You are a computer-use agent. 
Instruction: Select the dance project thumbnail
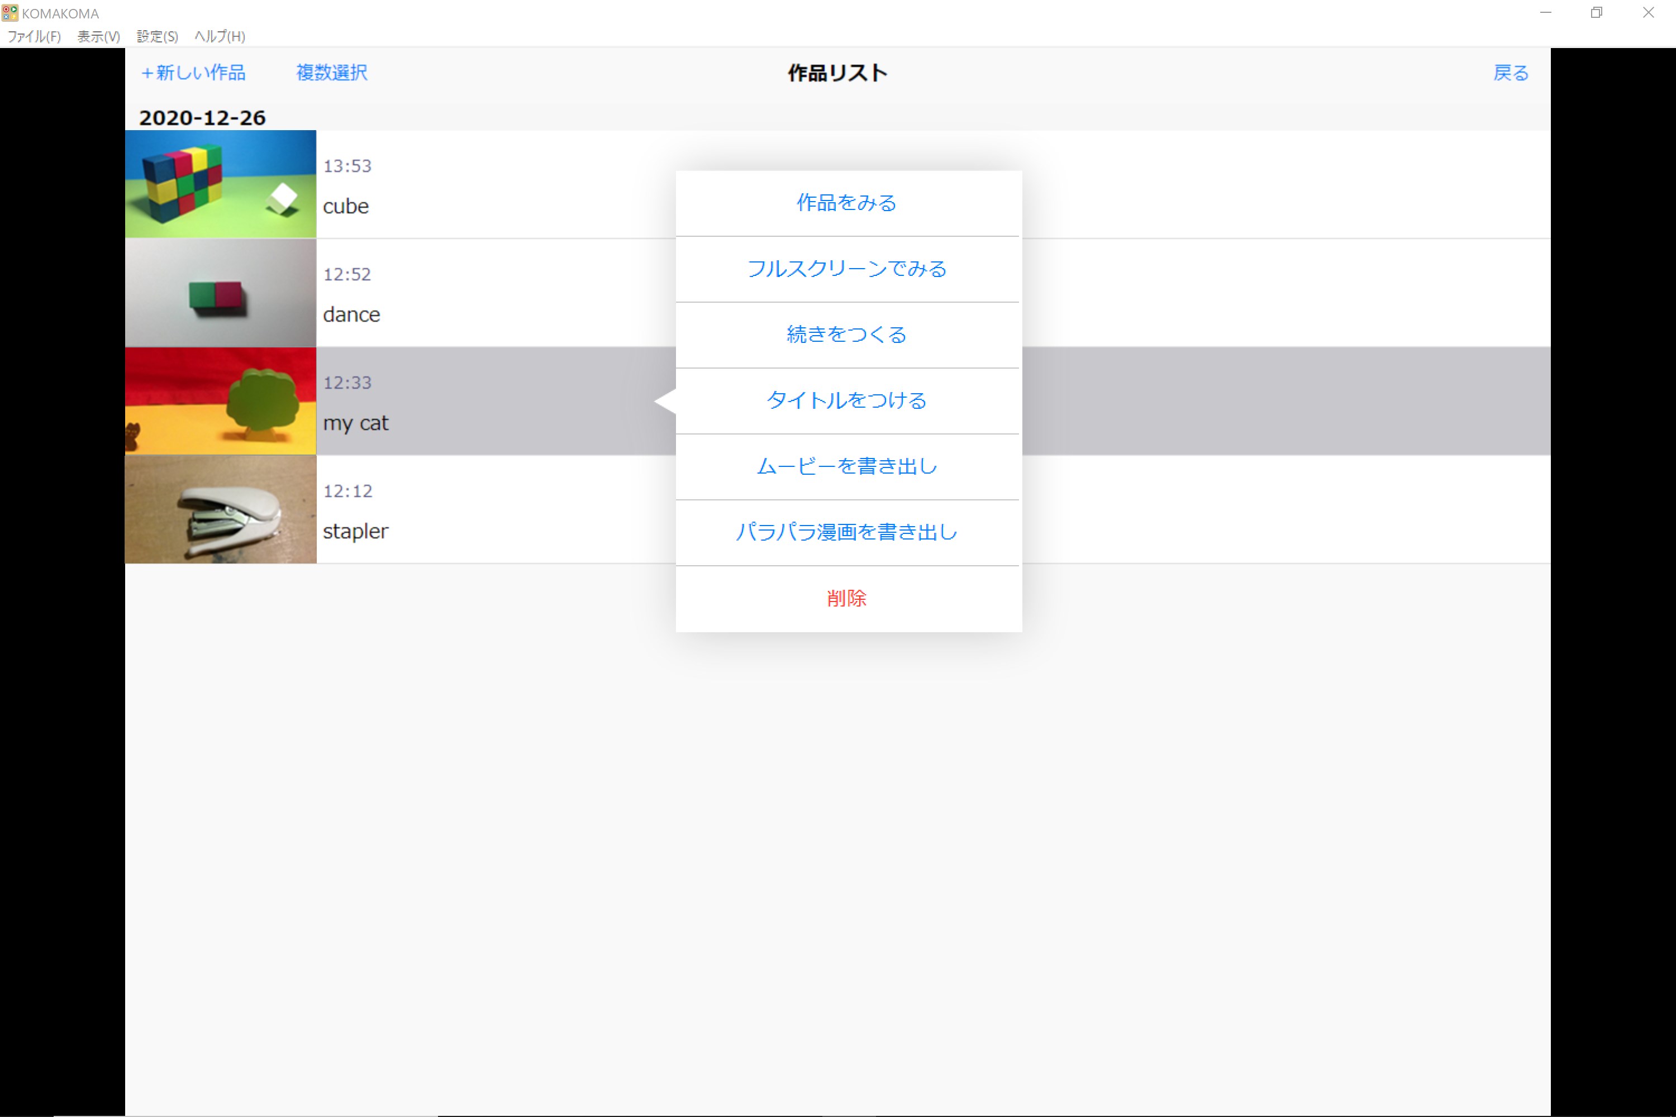pyautogui.click(x=220, y=293)
